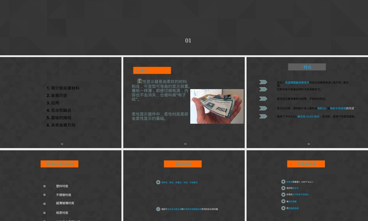Click ring bullet beside '有助于' line

pyautogui.click(x=158, y=209)
